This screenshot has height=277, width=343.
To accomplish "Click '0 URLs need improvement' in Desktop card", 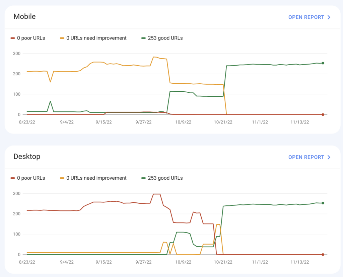I will point(96,178).
